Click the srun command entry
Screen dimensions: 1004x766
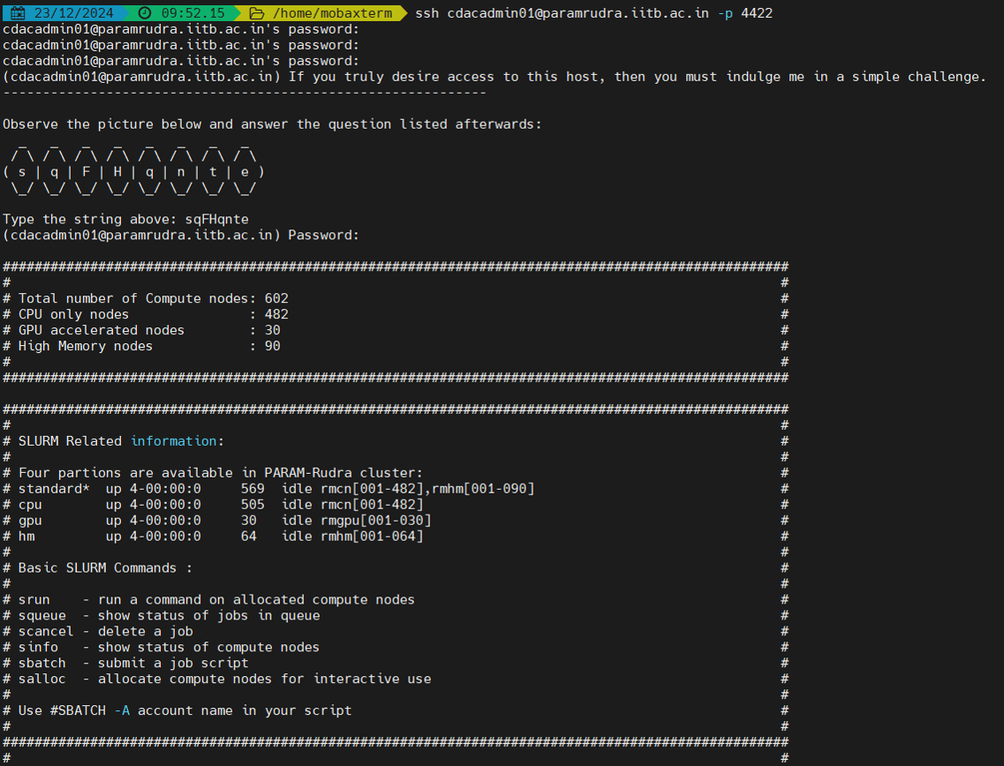click(x=34, y=599)
